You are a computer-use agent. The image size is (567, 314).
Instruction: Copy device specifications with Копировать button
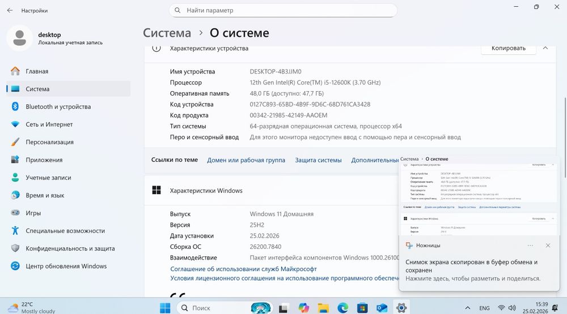click(508, 48)
